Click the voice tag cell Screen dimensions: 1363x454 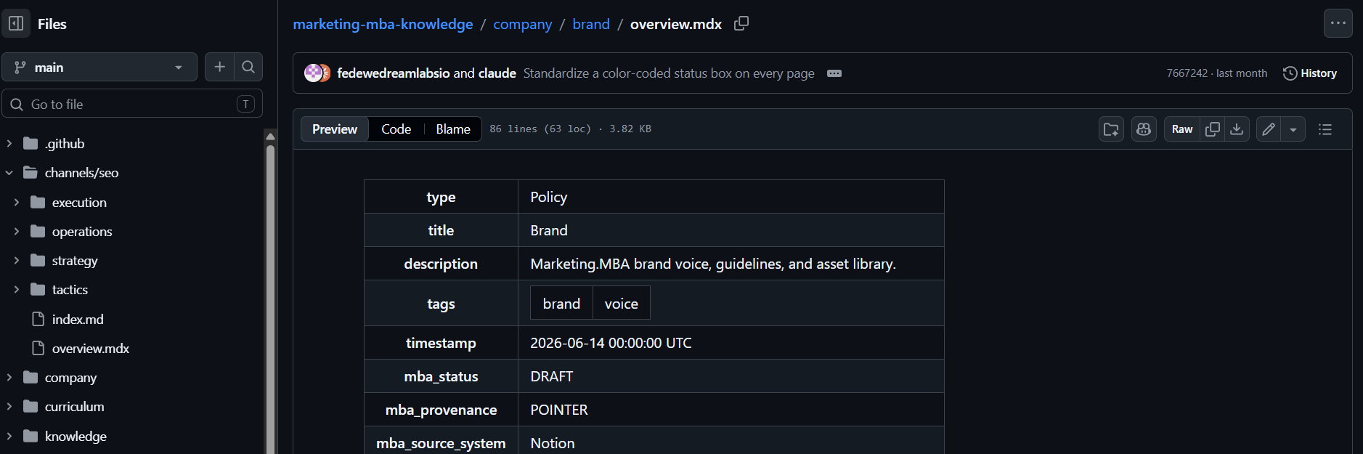[622, 304]
